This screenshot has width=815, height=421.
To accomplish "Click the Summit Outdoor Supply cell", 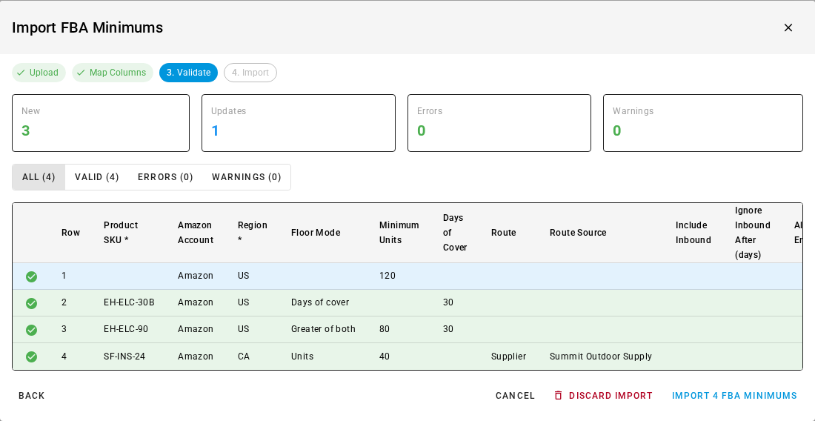I will [x=601, y=357].
